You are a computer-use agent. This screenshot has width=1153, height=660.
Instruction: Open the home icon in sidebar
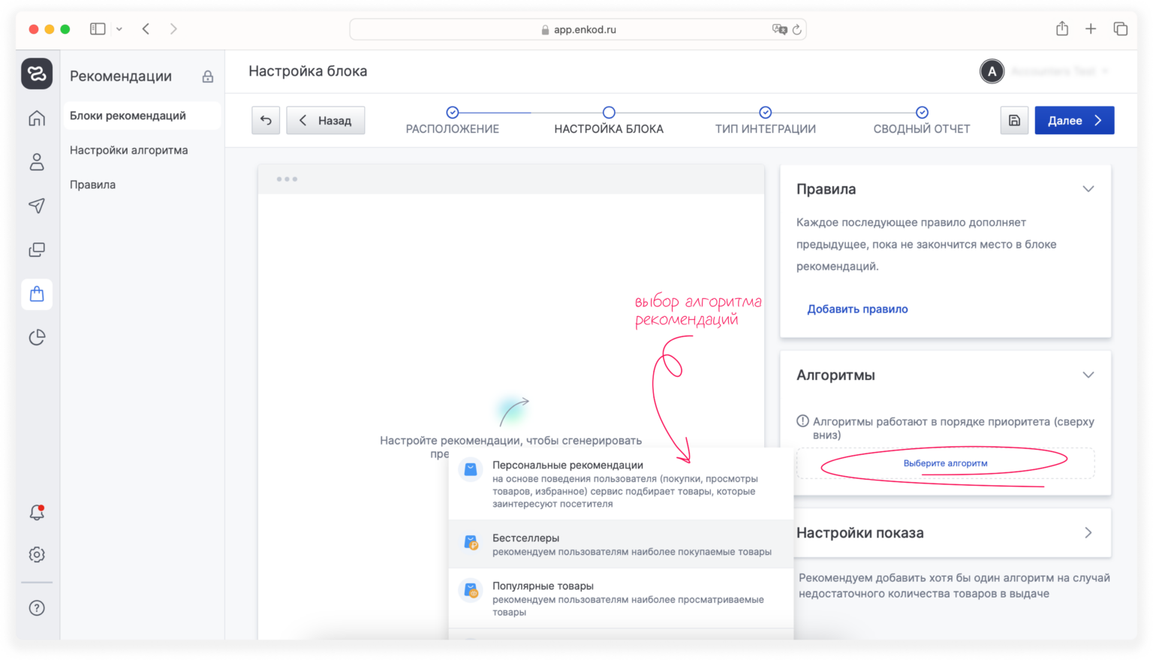click(x=37, y=119)
